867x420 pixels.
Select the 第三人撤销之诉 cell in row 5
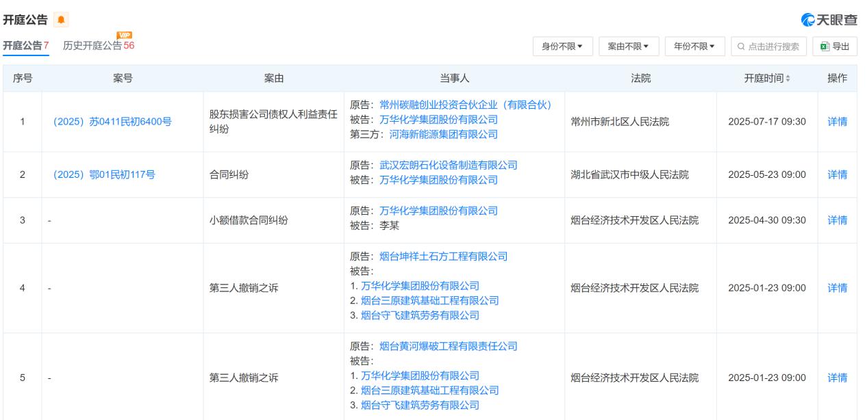click(x=274, y=378)
